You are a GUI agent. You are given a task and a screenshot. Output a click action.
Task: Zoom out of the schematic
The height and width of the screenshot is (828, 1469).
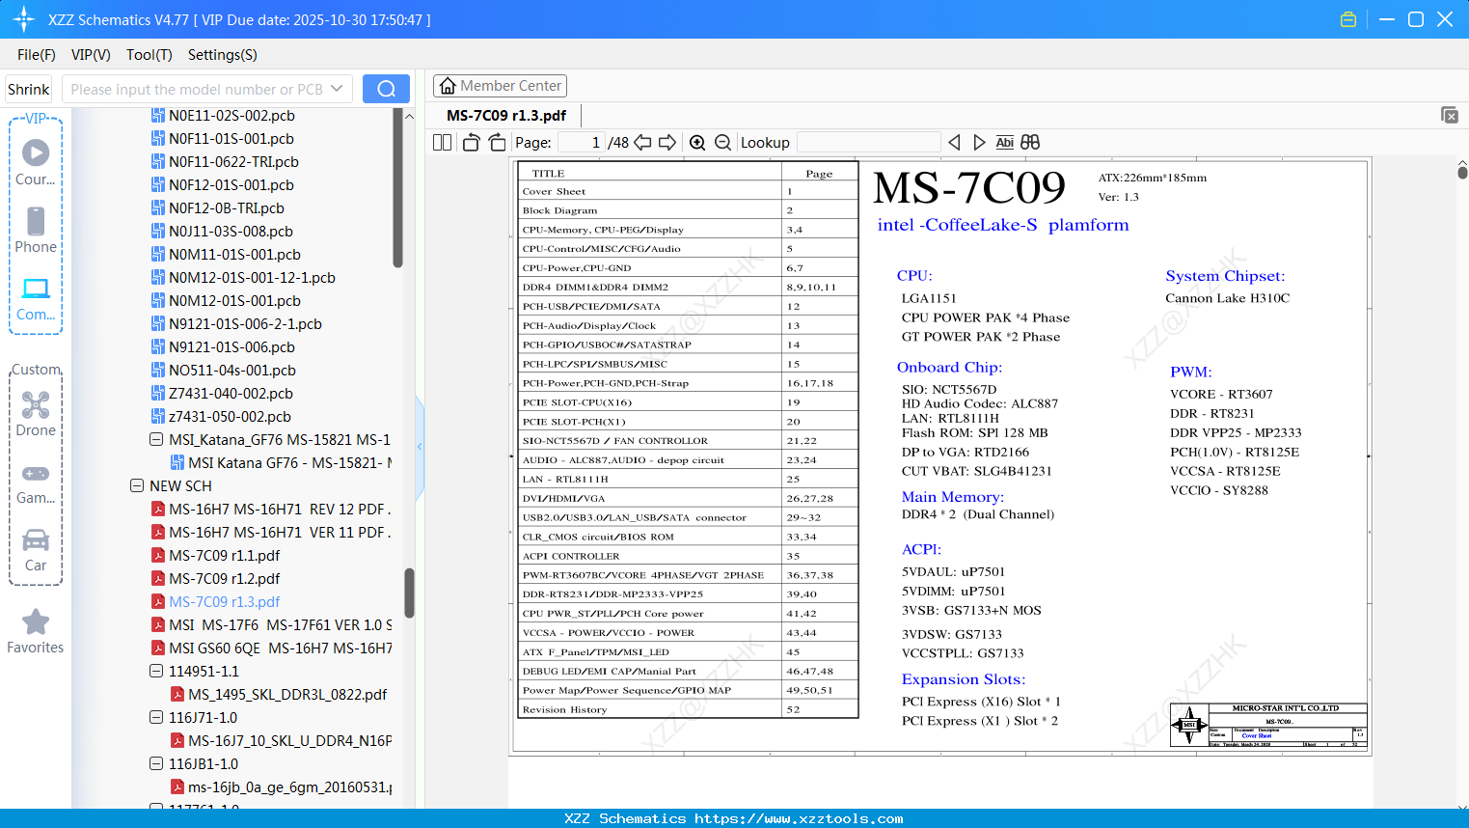pyautogui.click(x=723, y=143)
